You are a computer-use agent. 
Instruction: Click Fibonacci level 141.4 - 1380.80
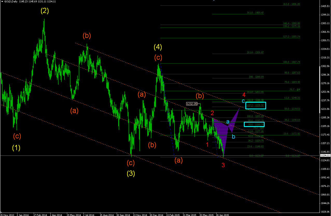pyautogui.click(x=292, y=23)
